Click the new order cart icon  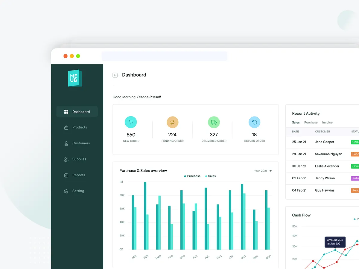point(131,122)
